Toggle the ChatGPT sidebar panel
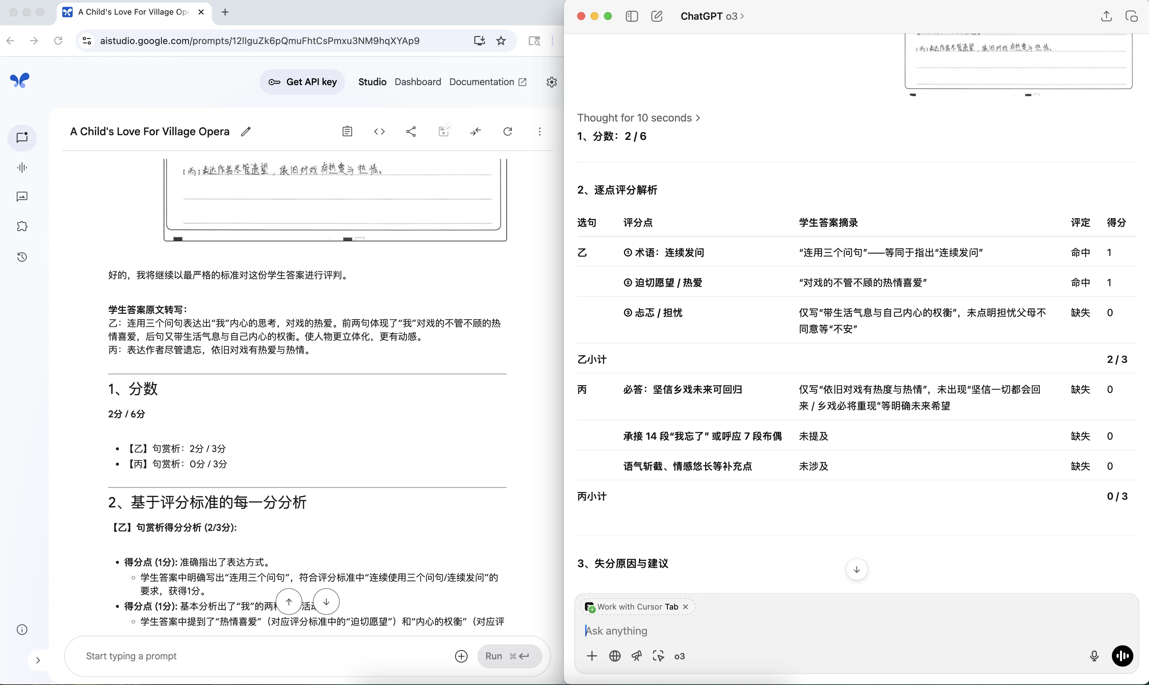1149x685 pixels. [x=631, y=16]
